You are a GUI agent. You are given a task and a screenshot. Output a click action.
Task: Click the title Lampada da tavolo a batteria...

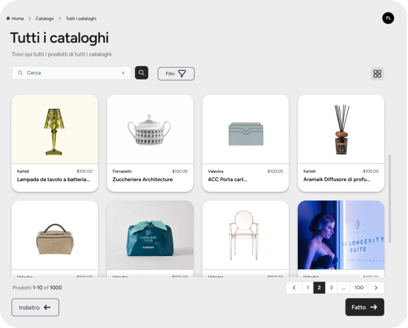click(x=53, y=180)
